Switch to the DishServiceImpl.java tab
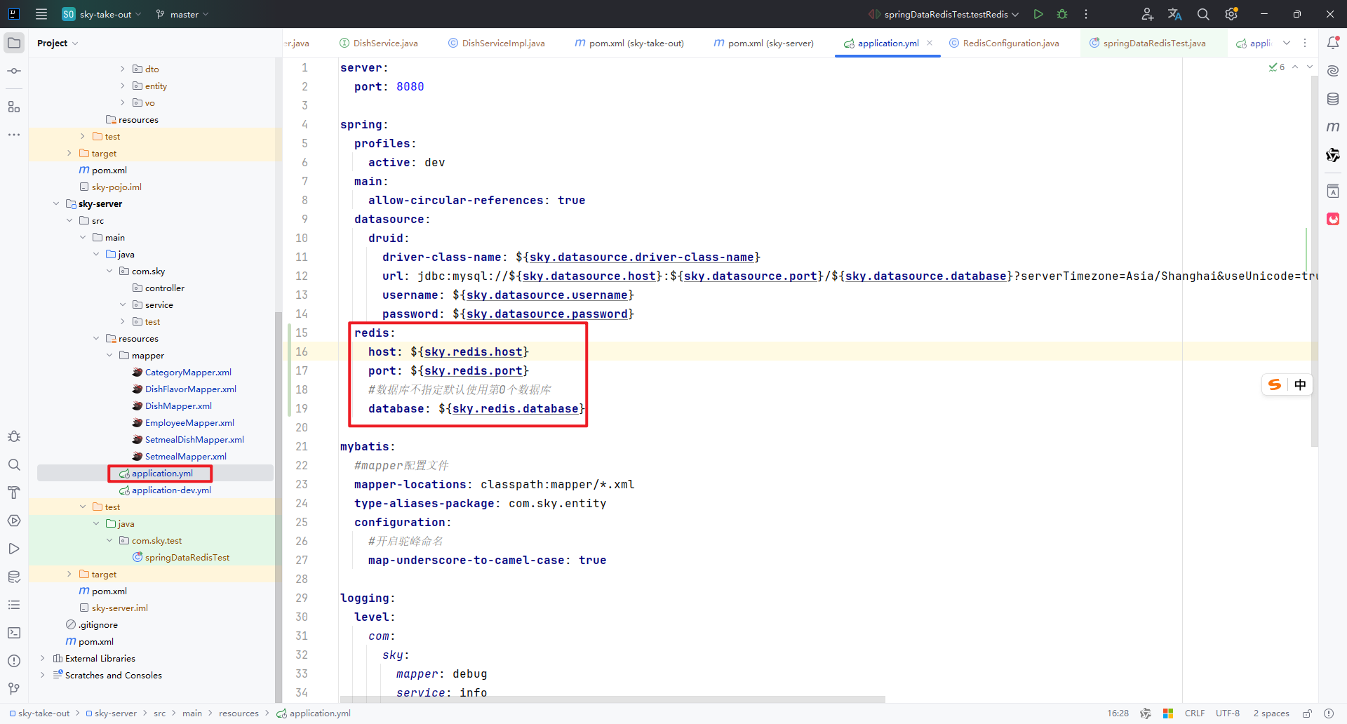The image size is (1347, 724). click(x=502, y=43)
